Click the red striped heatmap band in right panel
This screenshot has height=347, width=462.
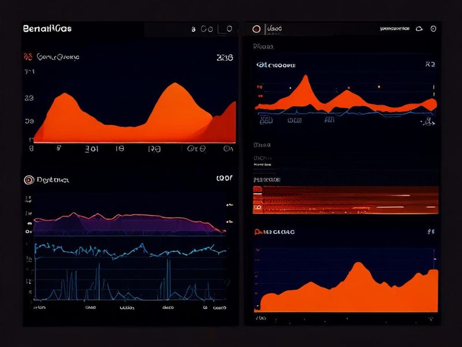tap(345, 200)
